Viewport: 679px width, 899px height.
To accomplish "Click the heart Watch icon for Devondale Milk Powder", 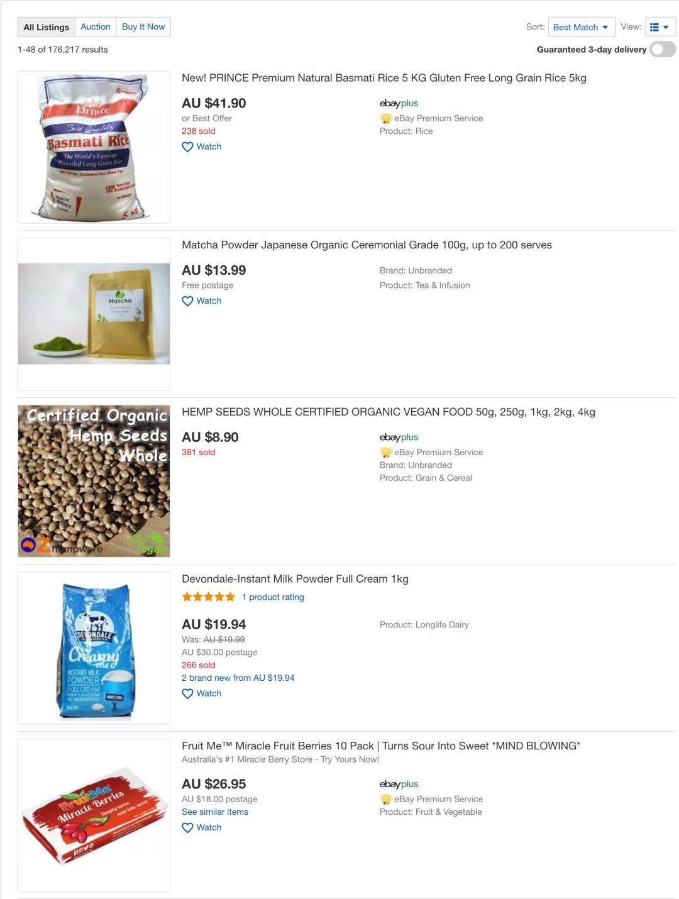I will pyautogui.click(x=187, y=693).
